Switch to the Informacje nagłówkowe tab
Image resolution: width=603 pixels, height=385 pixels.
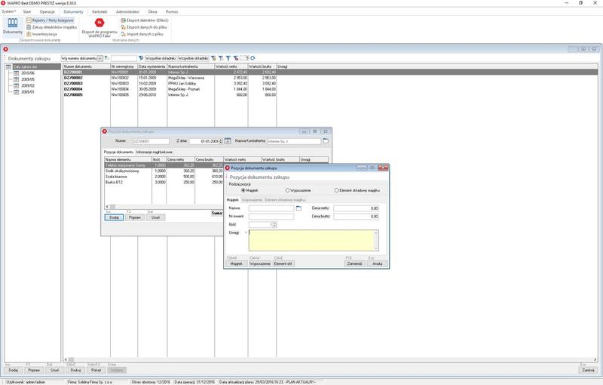click(154, 152)
